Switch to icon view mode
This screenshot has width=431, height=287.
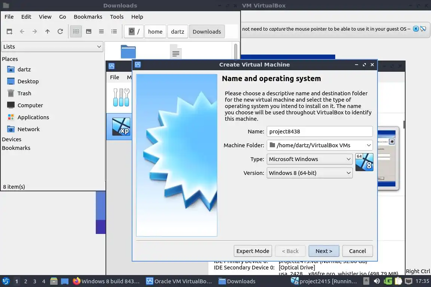(x=76, y=32)
